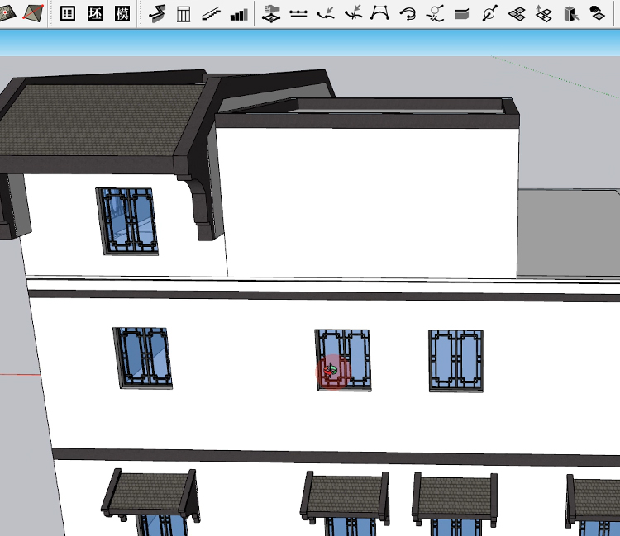620x536 pixels.
Task: Select the 坯 toolbar icon
Action: point(95,14)
